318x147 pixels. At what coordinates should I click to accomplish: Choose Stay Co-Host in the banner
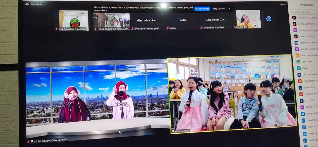219,9
